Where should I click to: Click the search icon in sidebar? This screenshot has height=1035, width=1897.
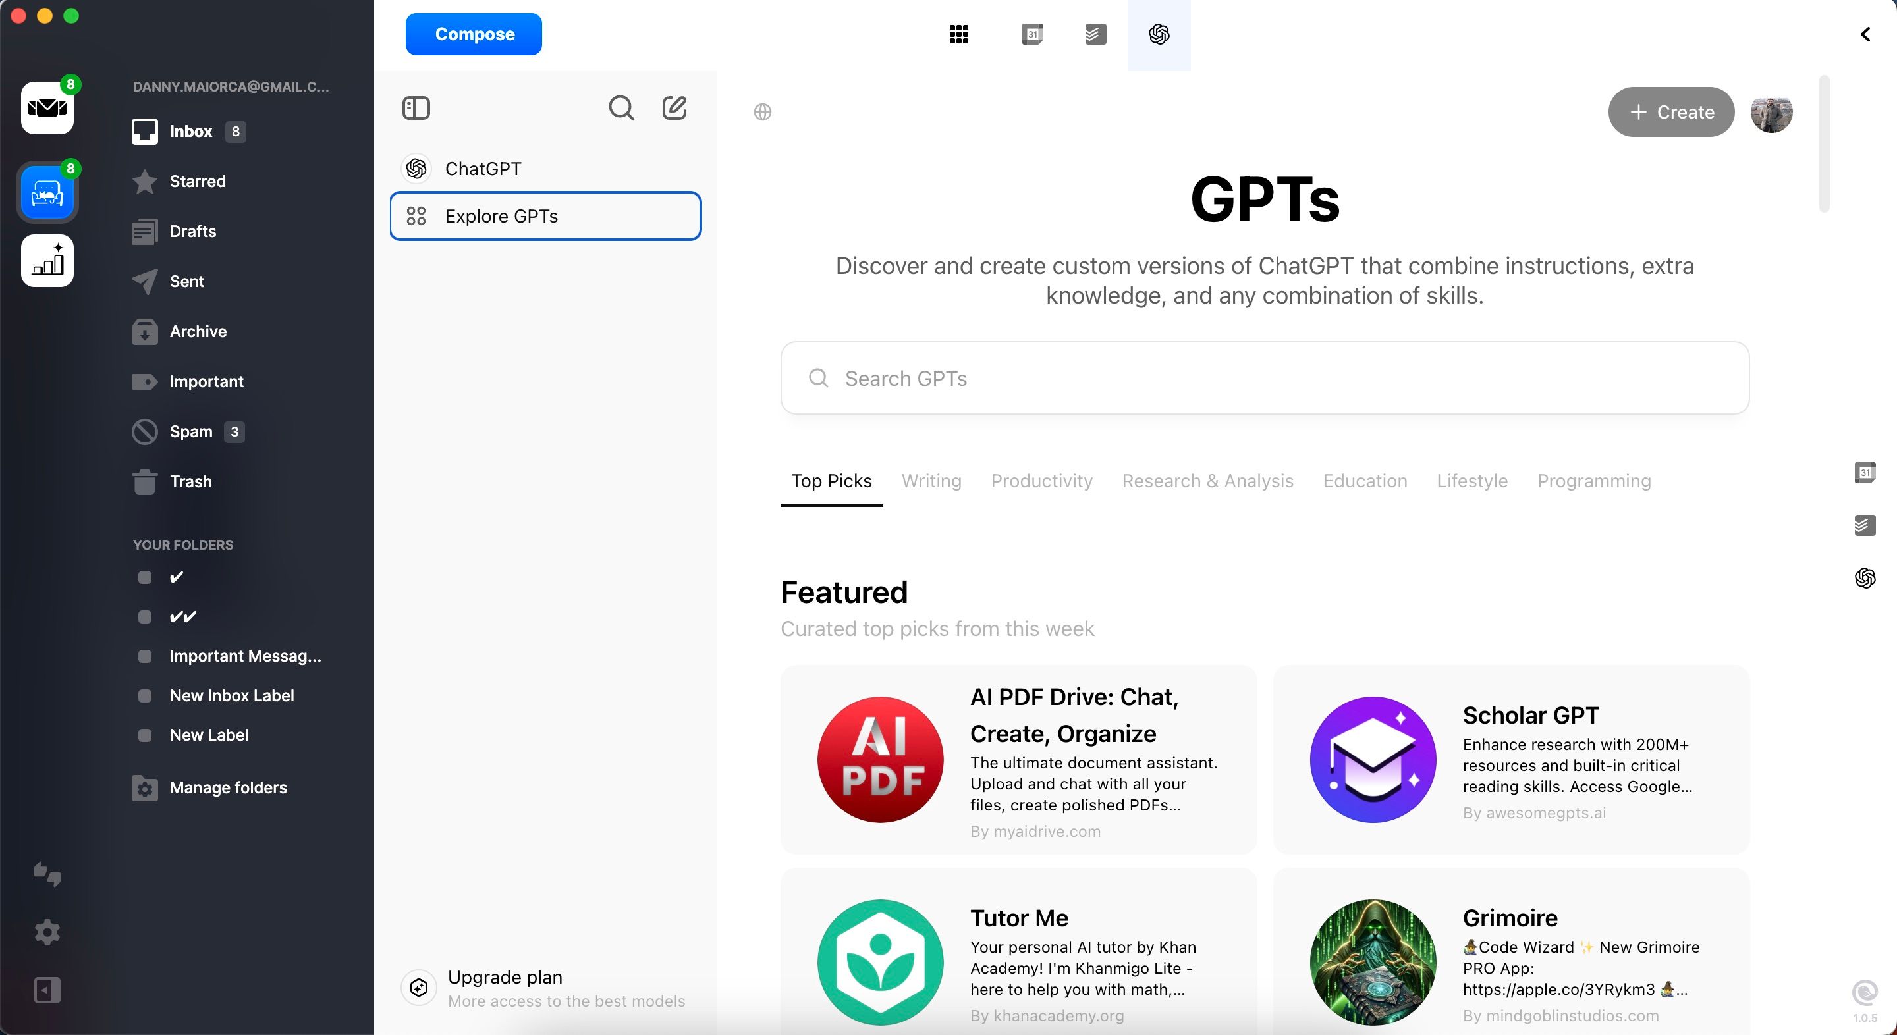pyautogui.click(x=622, y=107)
